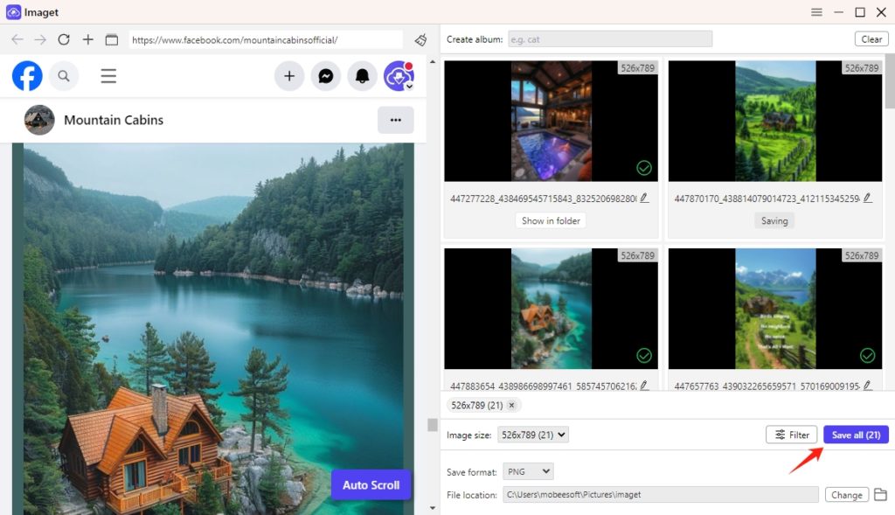Open the Imaget app menu

pyautogui.click(x=816, y=12)
